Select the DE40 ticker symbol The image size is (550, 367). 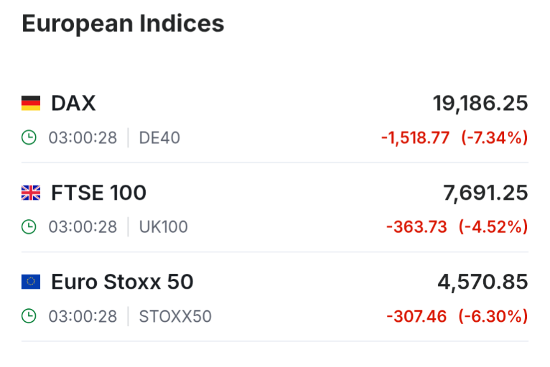[159, 138]
